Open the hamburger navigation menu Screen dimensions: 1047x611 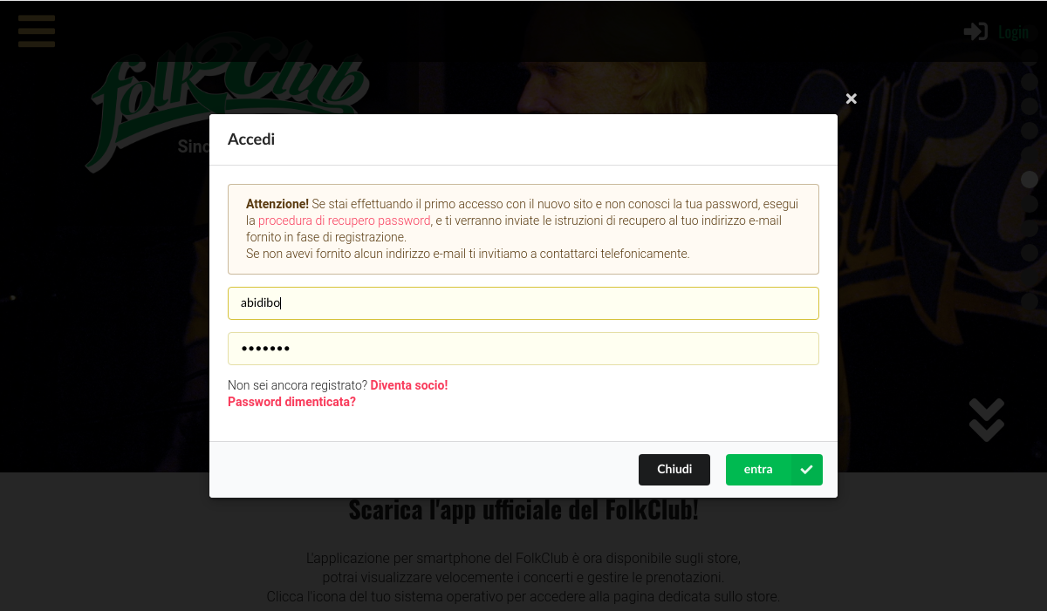pos(37,31)
